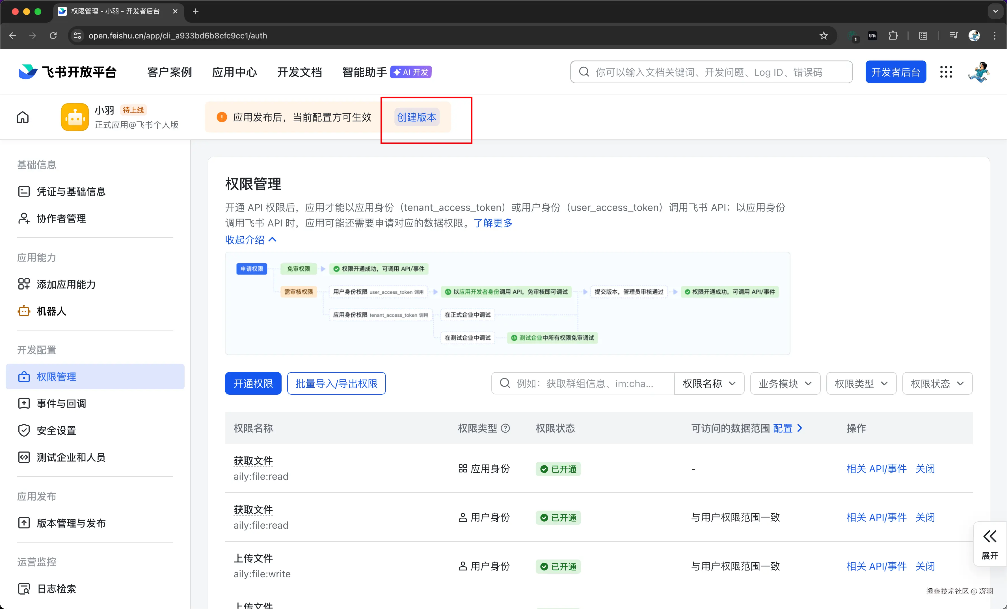Collapse the 收起介绍 introduction section
The width and height of the screenshot is (1007, 609).
click(x=251, y=240)
